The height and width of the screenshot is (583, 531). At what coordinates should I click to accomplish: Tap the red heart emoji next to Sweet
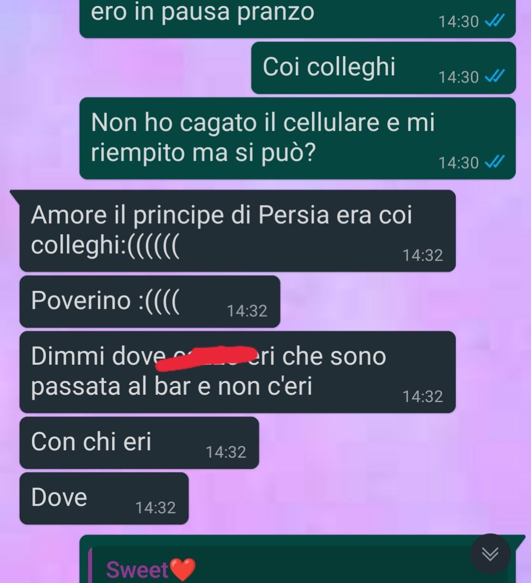click(x=182, y=569)
